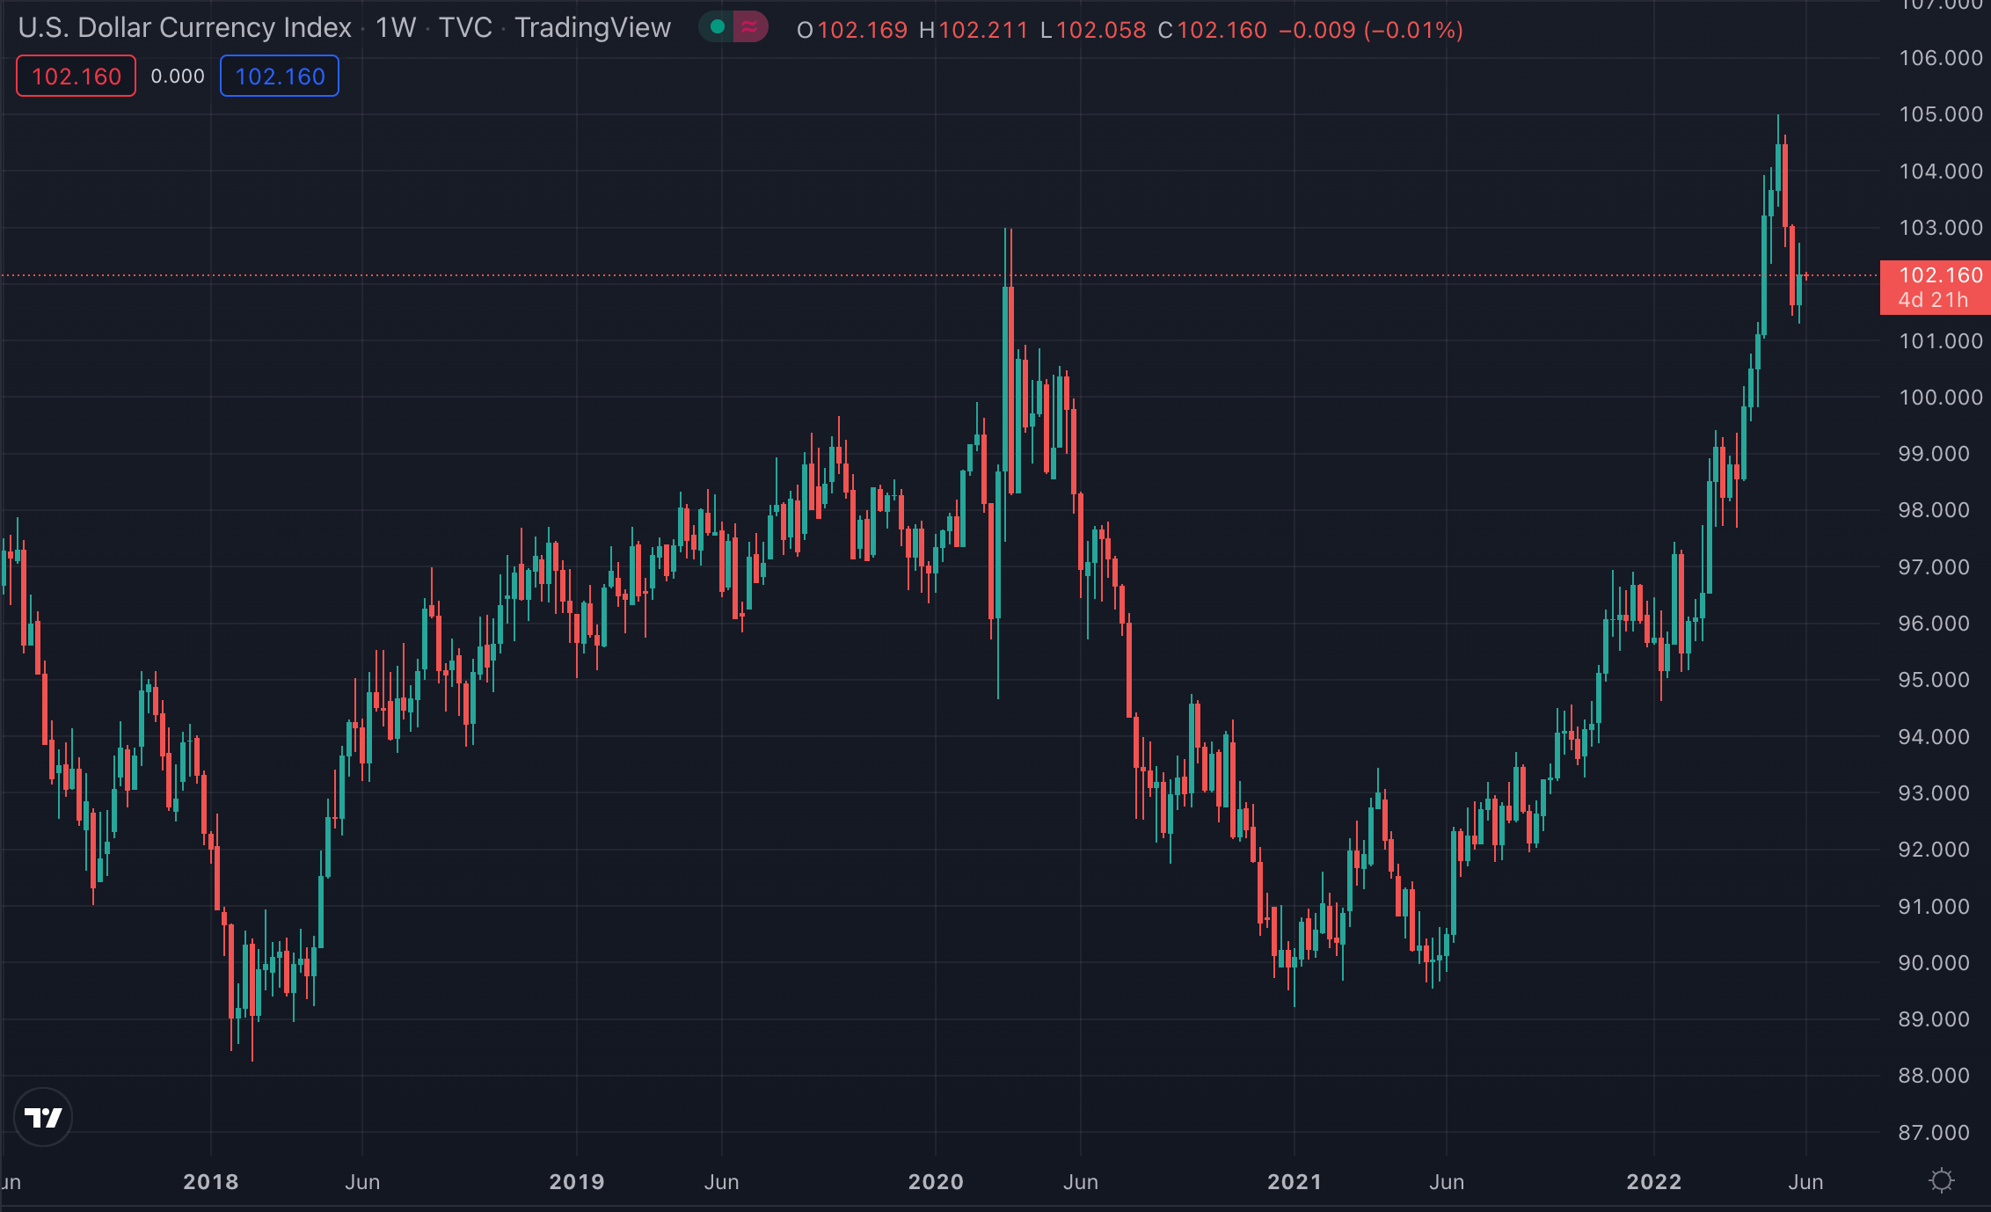
Task: Click the close value C 102.160
Action: 1213,30
